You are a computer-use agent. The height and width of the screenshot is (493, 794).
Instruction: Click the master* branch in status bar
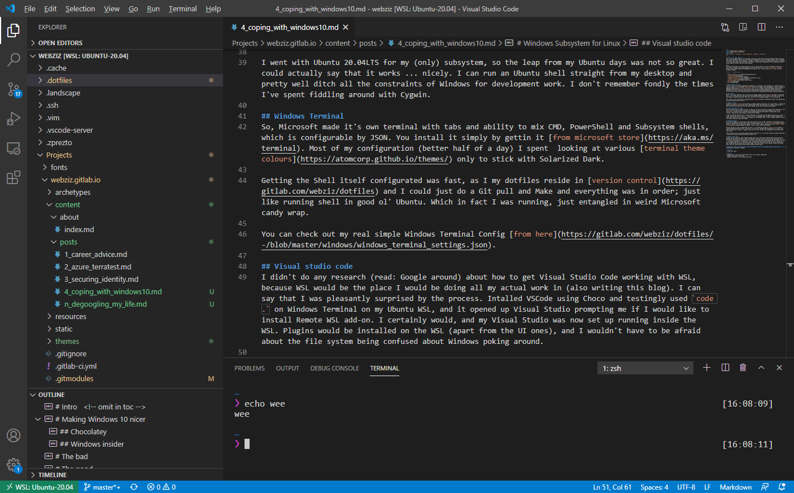coord(102,487)
